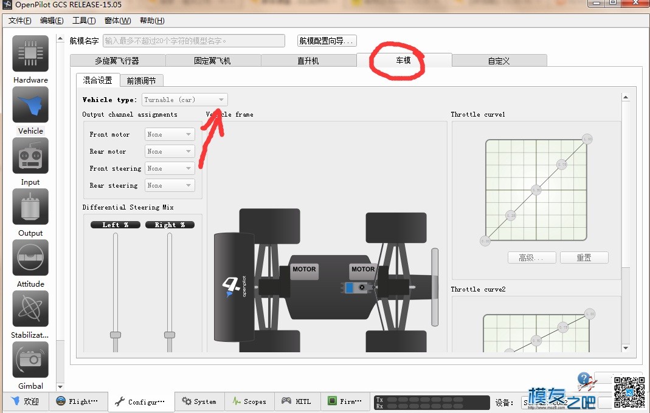Open the Input radio transmitter settings
650x413 pixels.
pos(30,155)
